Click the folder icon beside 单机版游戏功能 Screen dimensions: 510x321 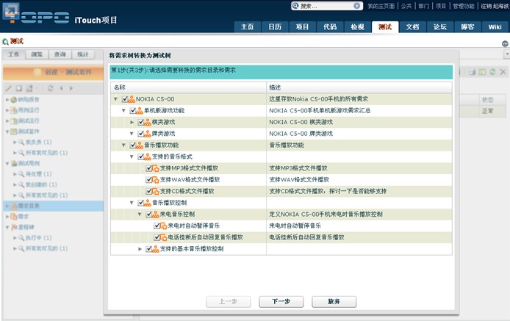(x=140, y=111)
